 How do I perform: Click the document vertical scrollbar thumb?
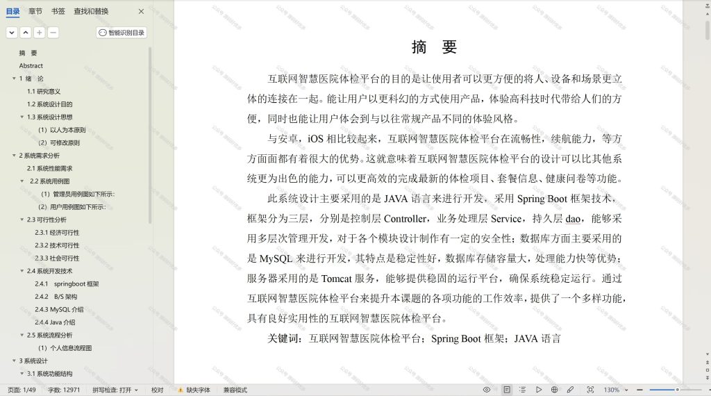point(708,31)
